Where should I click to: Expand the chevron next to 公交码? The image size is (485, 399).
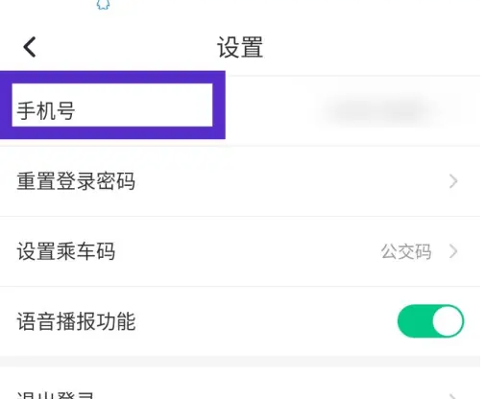point(453,251)
